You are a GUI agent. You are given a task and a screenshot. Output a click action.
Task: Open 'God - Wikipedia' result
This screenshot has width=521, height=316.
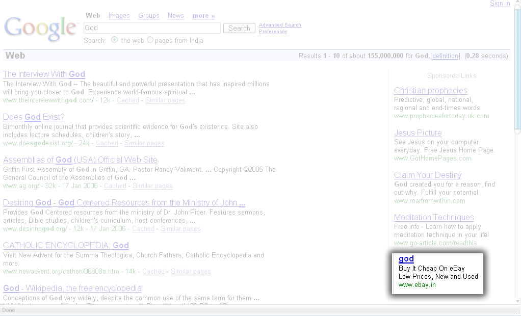(x=72, y=288)
